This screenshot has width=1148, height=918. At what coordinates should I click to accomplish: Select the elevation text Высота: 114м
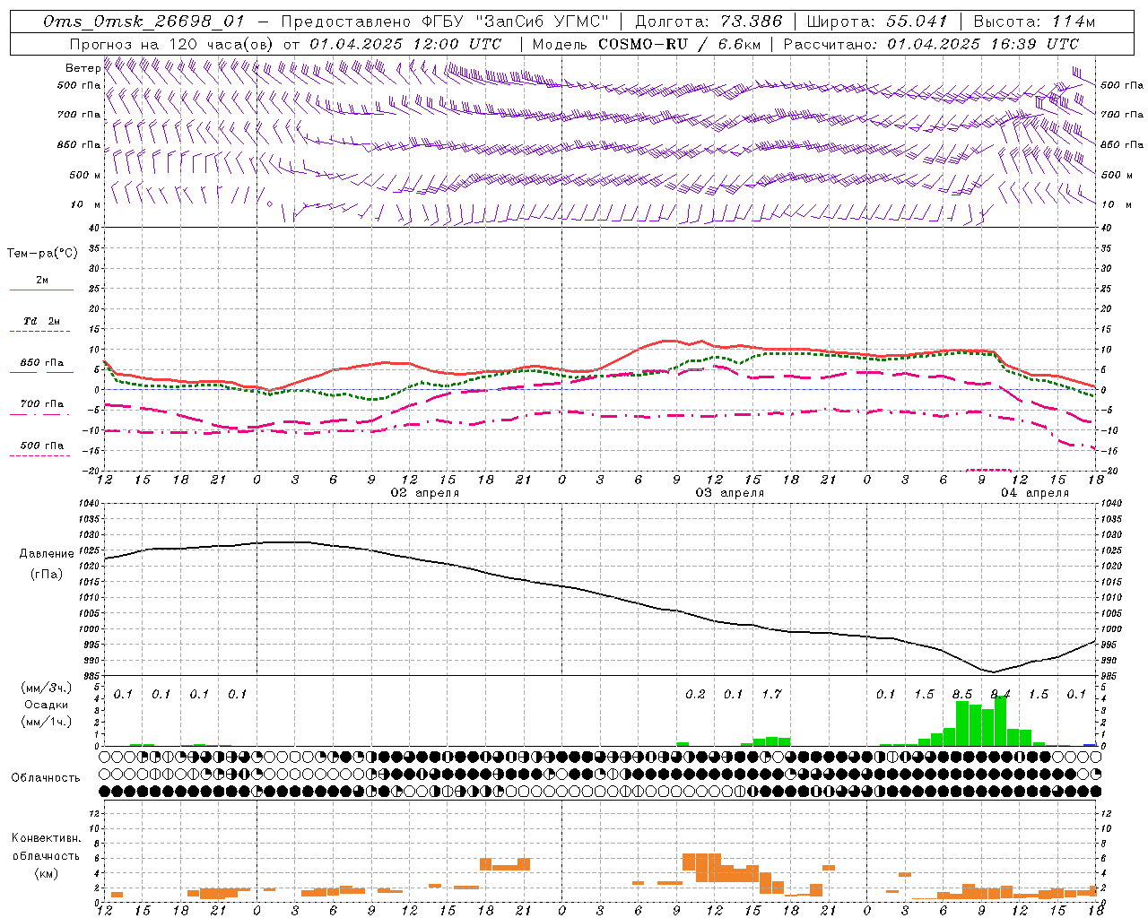1034,22
